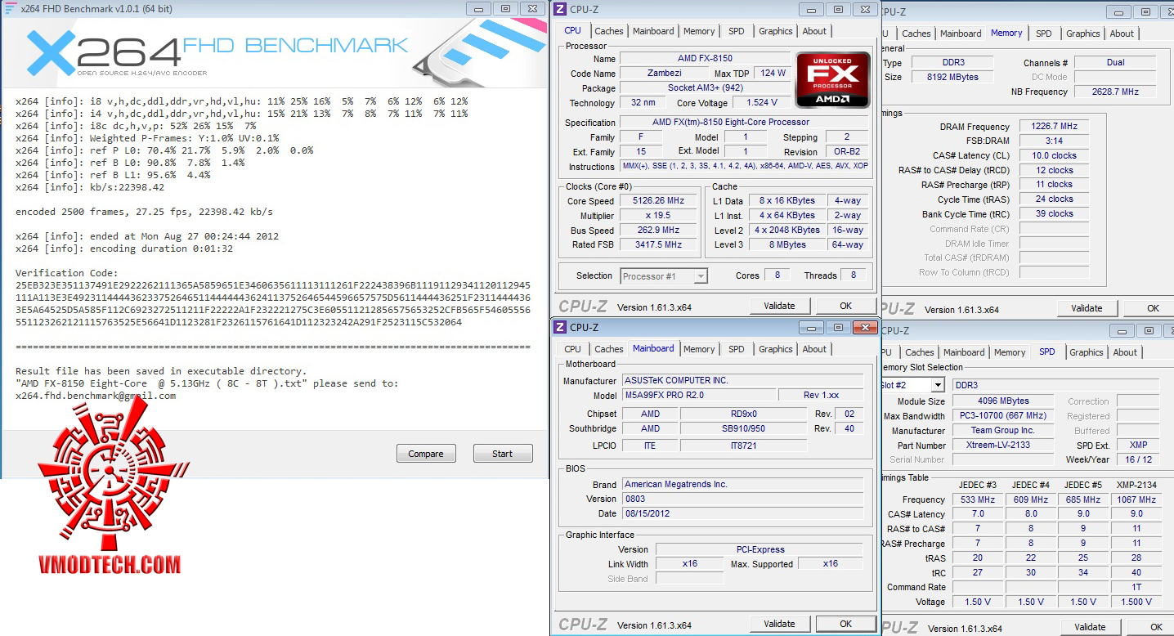1174x636 pixels.
Task: Click the Max TDP value '124 W'
Action: tap(773, 74)
